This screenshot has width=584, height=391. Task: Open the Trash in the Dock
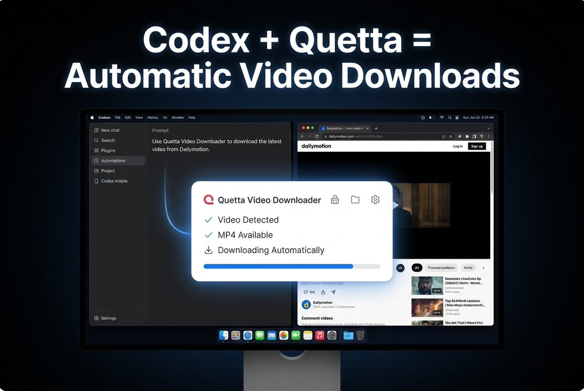tap(360, 335)
